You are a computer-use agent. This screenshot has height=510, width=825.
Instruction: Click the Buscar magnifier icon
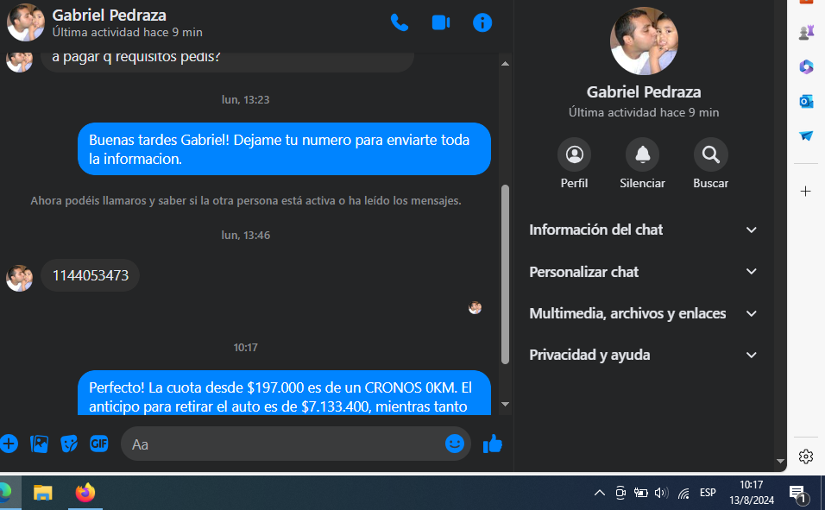point(711,154)
